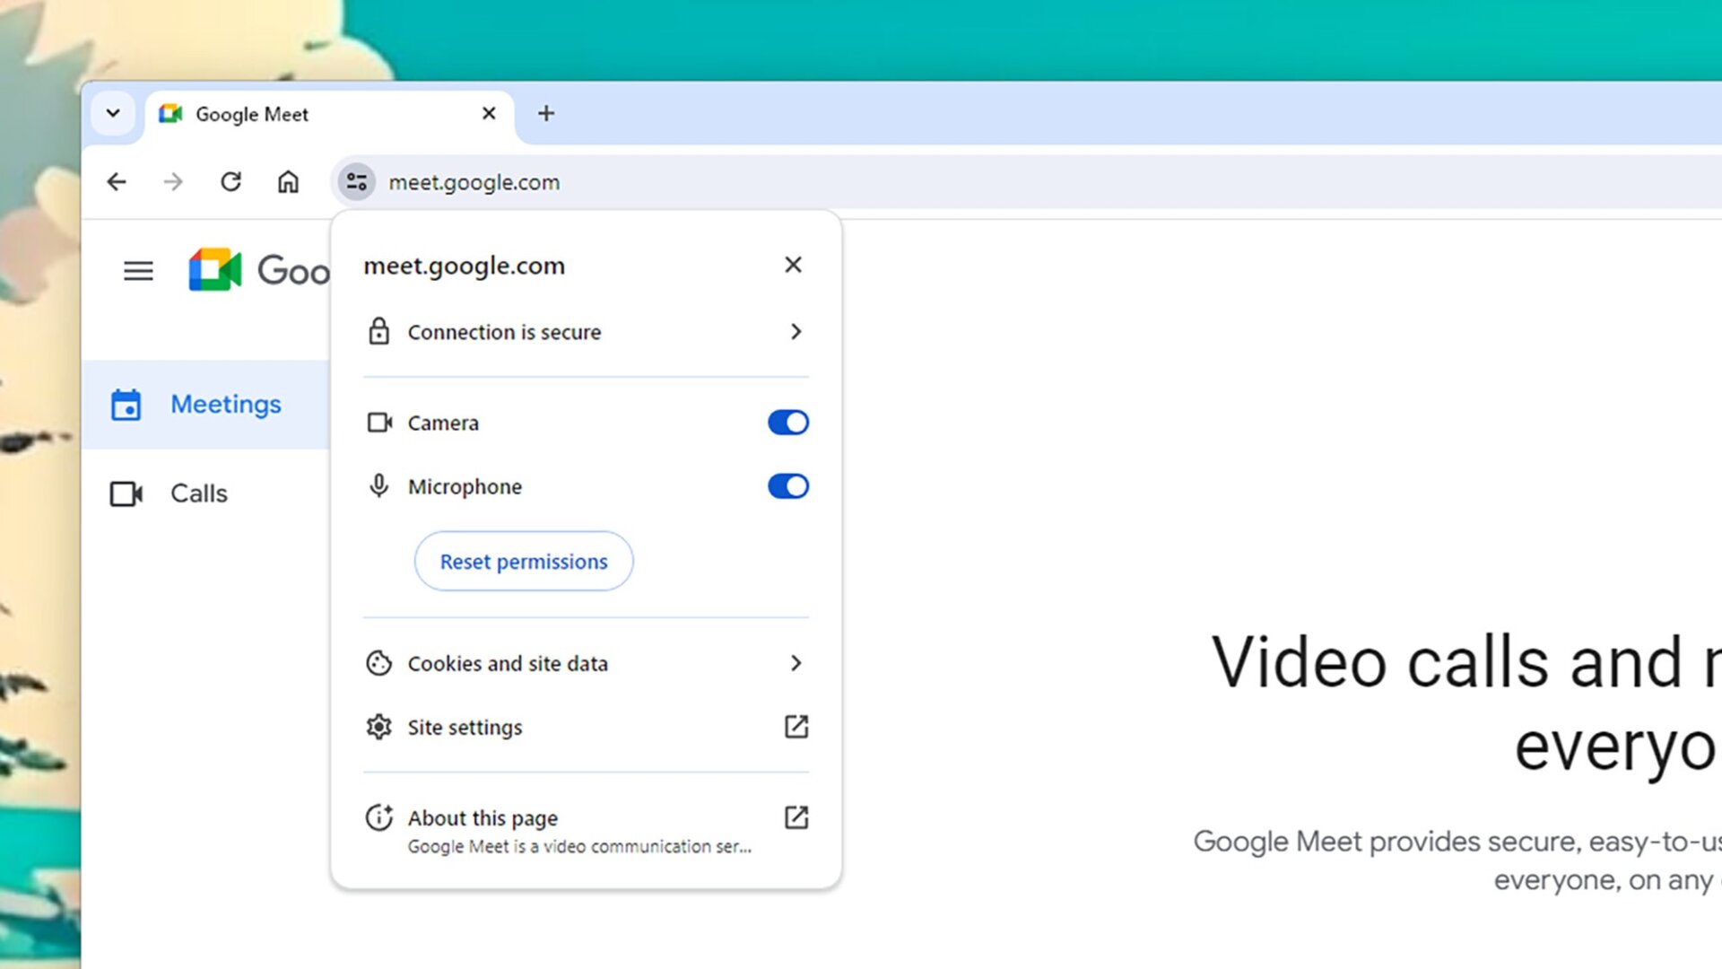
Task: Open the site information icon in the address bar
Action: pyautogui.click(x=355, y=181)
